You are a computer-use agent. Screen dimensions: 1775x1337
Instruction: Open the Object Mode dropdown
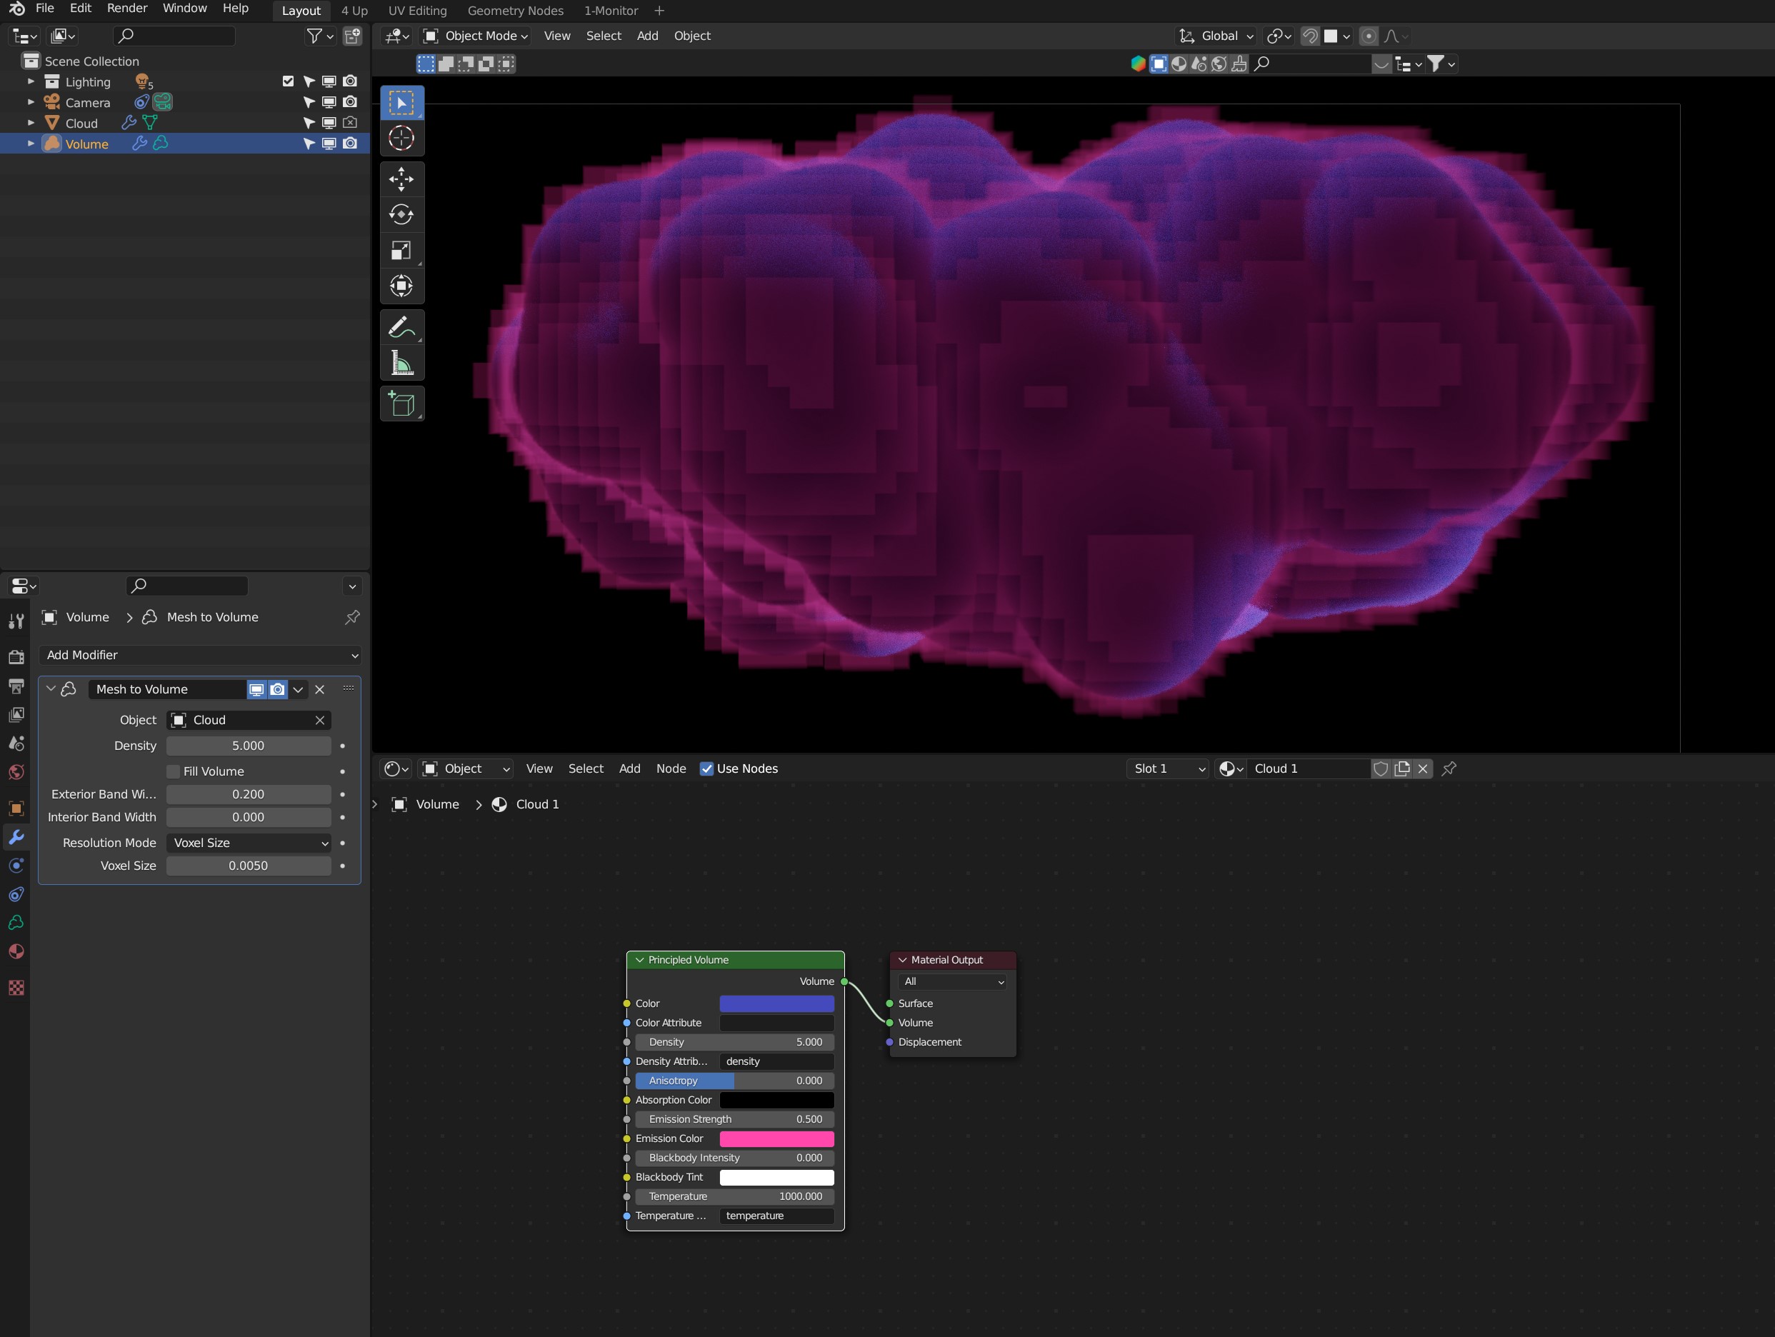click(x=475, y=36)
